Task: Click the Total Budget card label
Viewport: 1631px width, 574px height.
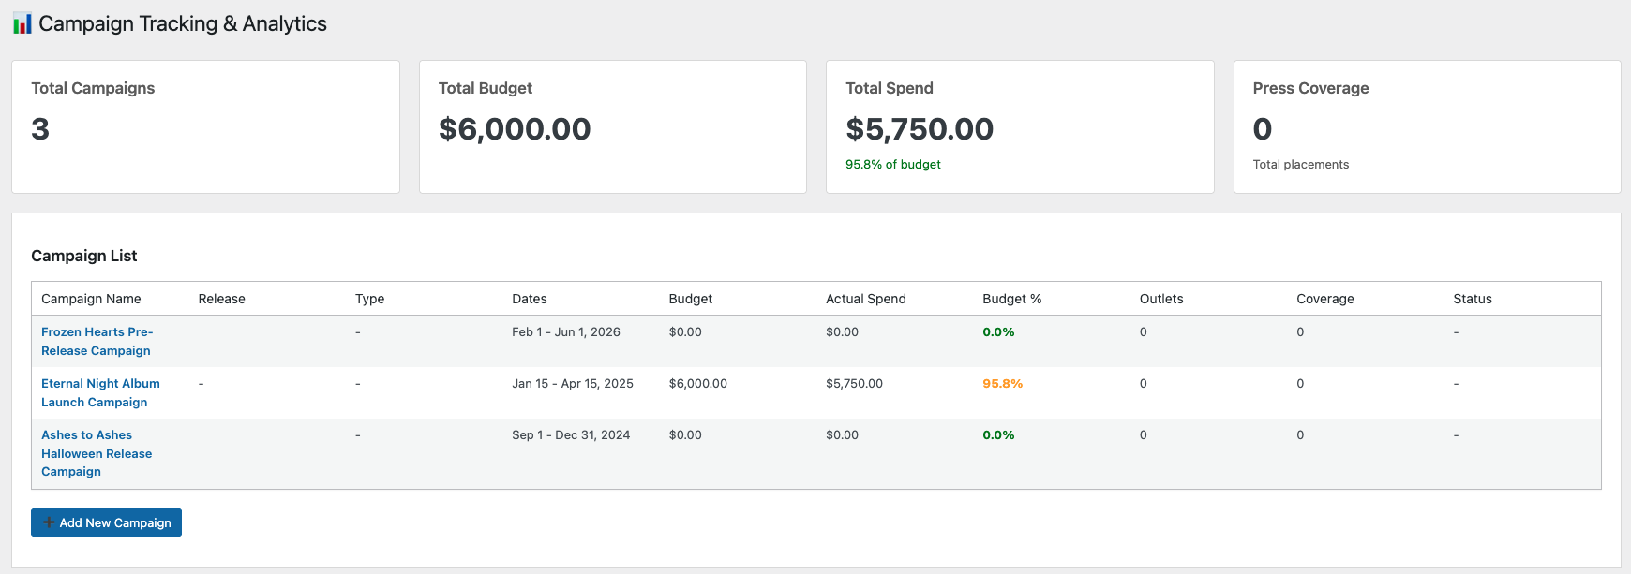Action: point(486,88)
